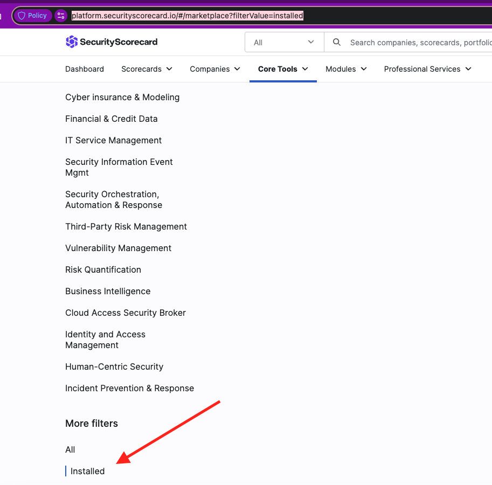Select the Installed filter
The image size is (492, 485).
87,471
